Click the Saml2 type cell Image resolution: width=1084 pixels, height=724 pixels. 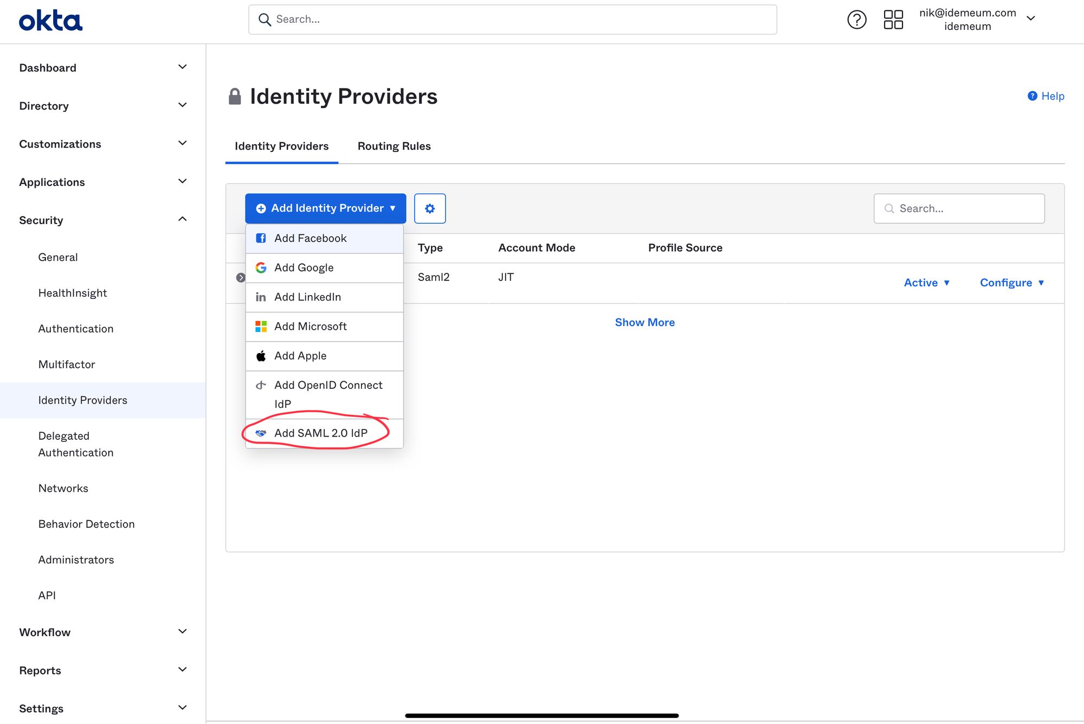click(434, 277)
